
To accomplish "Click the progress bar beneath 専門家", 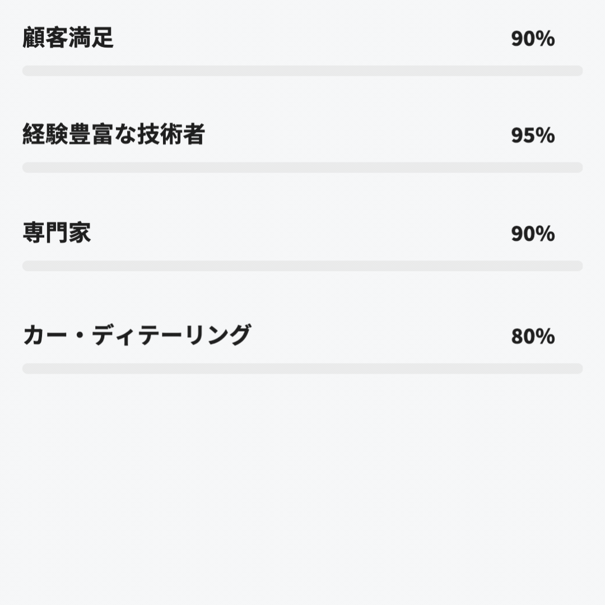I will (302, 266).
